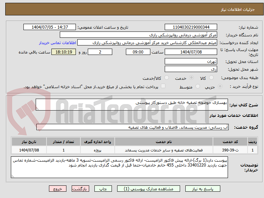The height and width of the screenshot is (198, 264).
Task: Click the ساعت باقی مانده label
Action: (34, 52)
